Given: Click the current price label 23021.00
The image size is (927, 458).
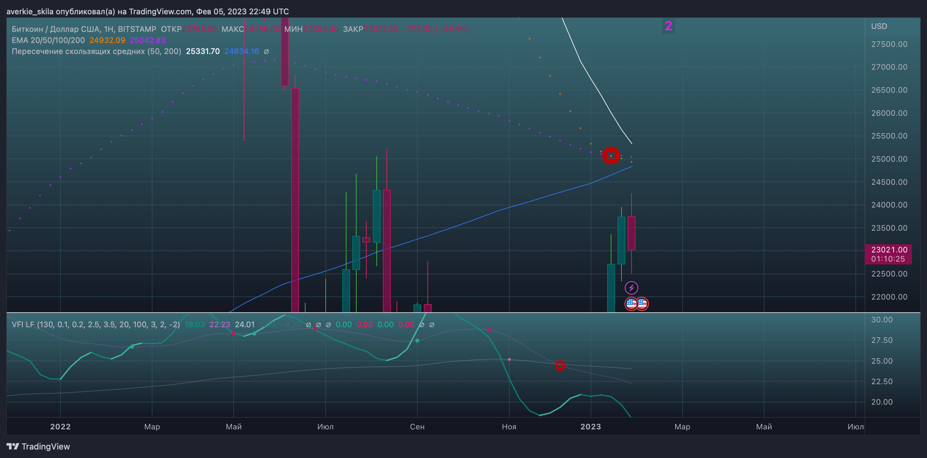Looking at the screenshot, I should (x=889, y=250).
